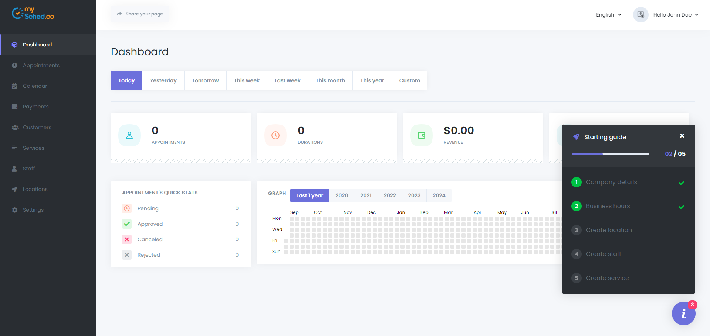Screen dimensions: 710x336
Task: Click the Starting guide progress bar
Action: click(x=610, y=154)
